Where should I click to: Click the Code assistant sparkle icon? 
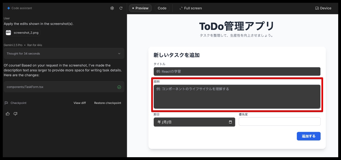[x=9, y=8]
